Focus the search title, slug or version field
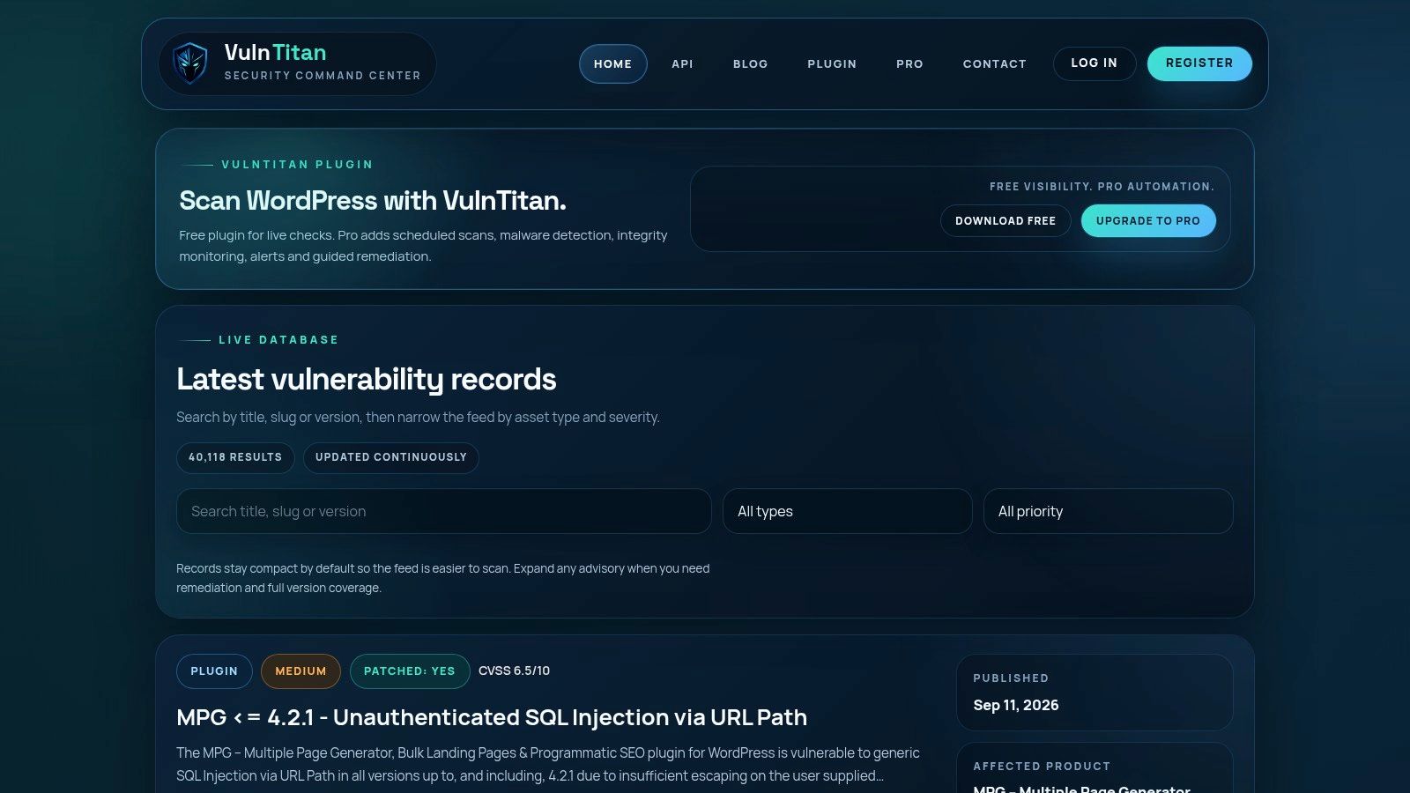The width and height of the screenshot is (1410, 793). [x=444, y=511]
